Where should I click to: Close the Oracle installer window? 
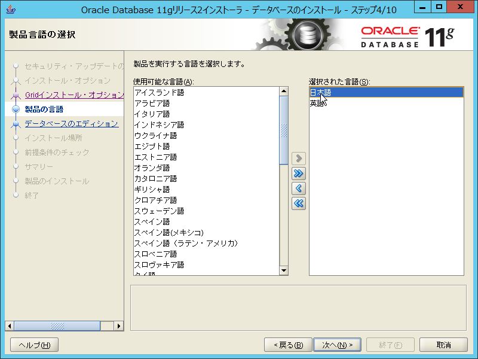coord(460,7)
